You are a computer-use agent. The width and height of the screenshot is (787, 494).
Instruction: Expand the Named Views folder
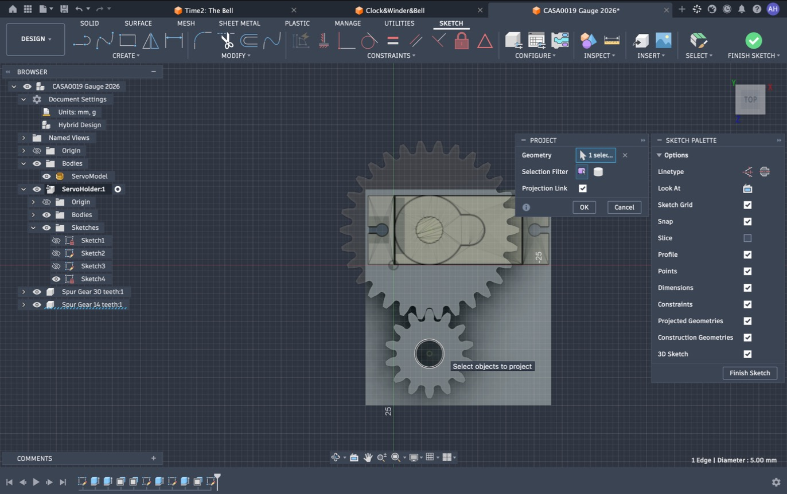24,138
